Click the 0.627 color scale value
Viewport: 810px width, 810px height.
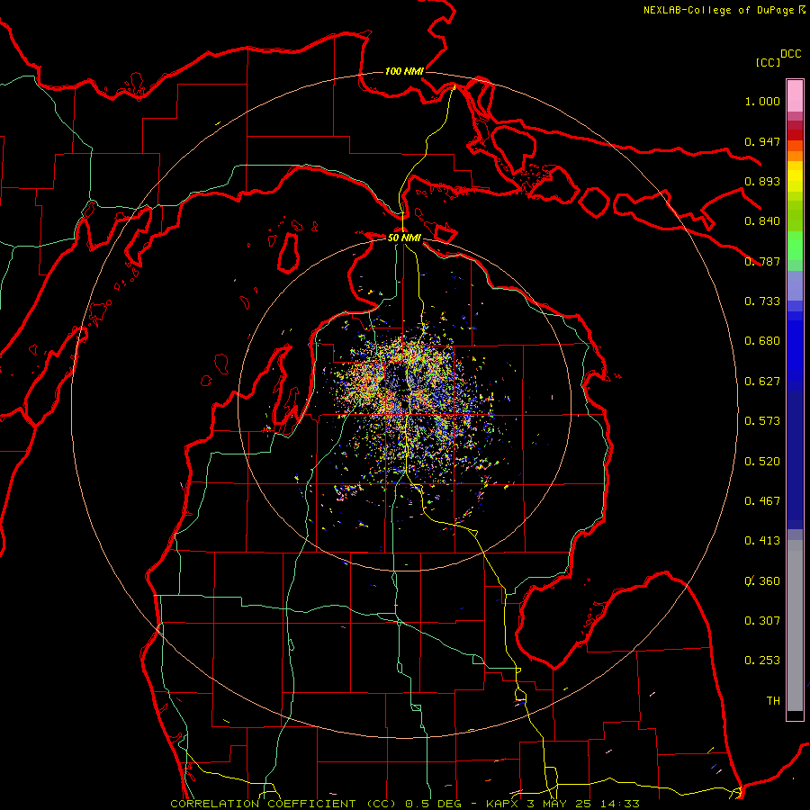762,382
